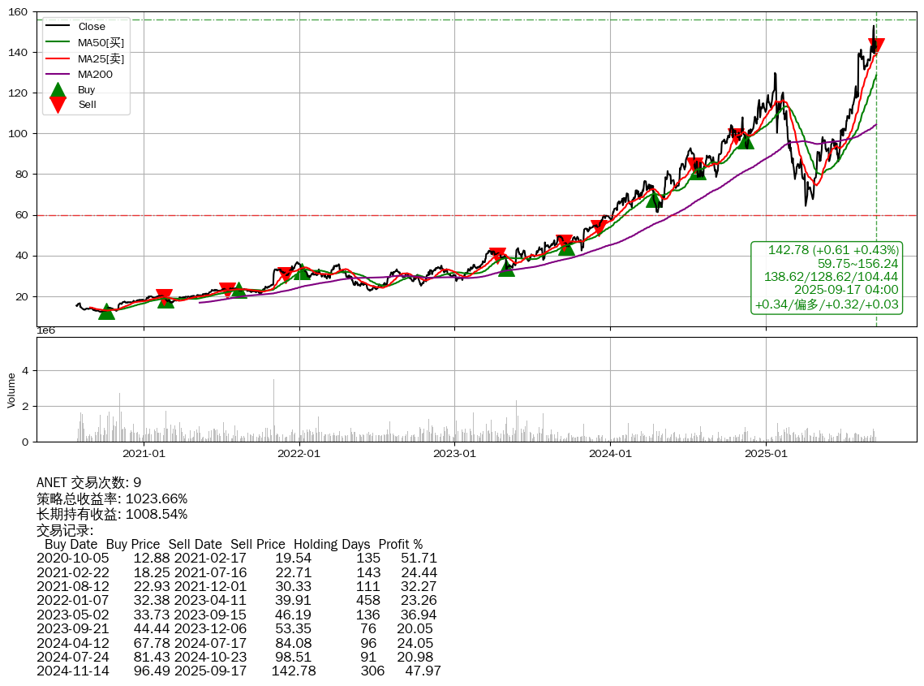Click the red sell marker at December 2021

point(285,274)
